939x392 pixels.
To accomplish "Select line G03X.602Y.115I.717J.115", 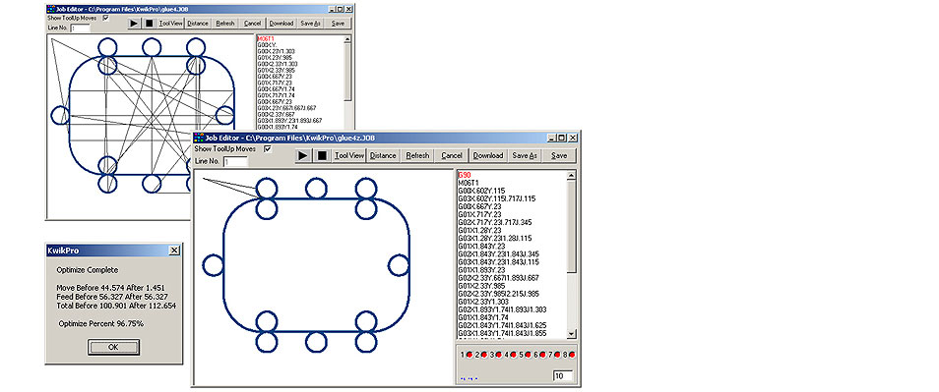I will click(496, 198).
